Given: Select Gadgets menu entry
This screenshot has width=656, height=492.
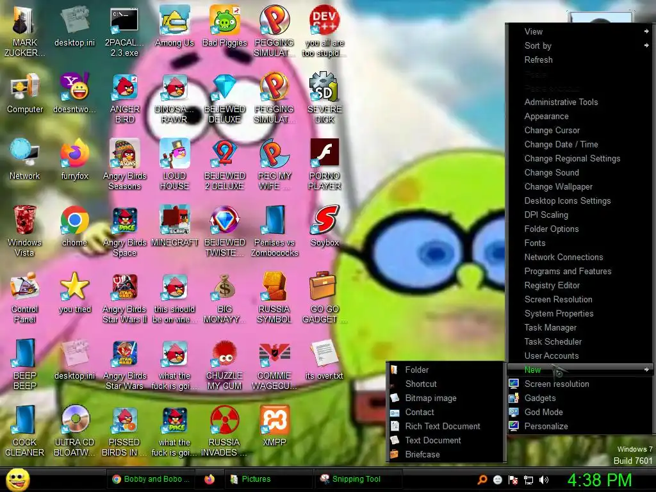Looking at the screenshot, I should tap(579, 398).
